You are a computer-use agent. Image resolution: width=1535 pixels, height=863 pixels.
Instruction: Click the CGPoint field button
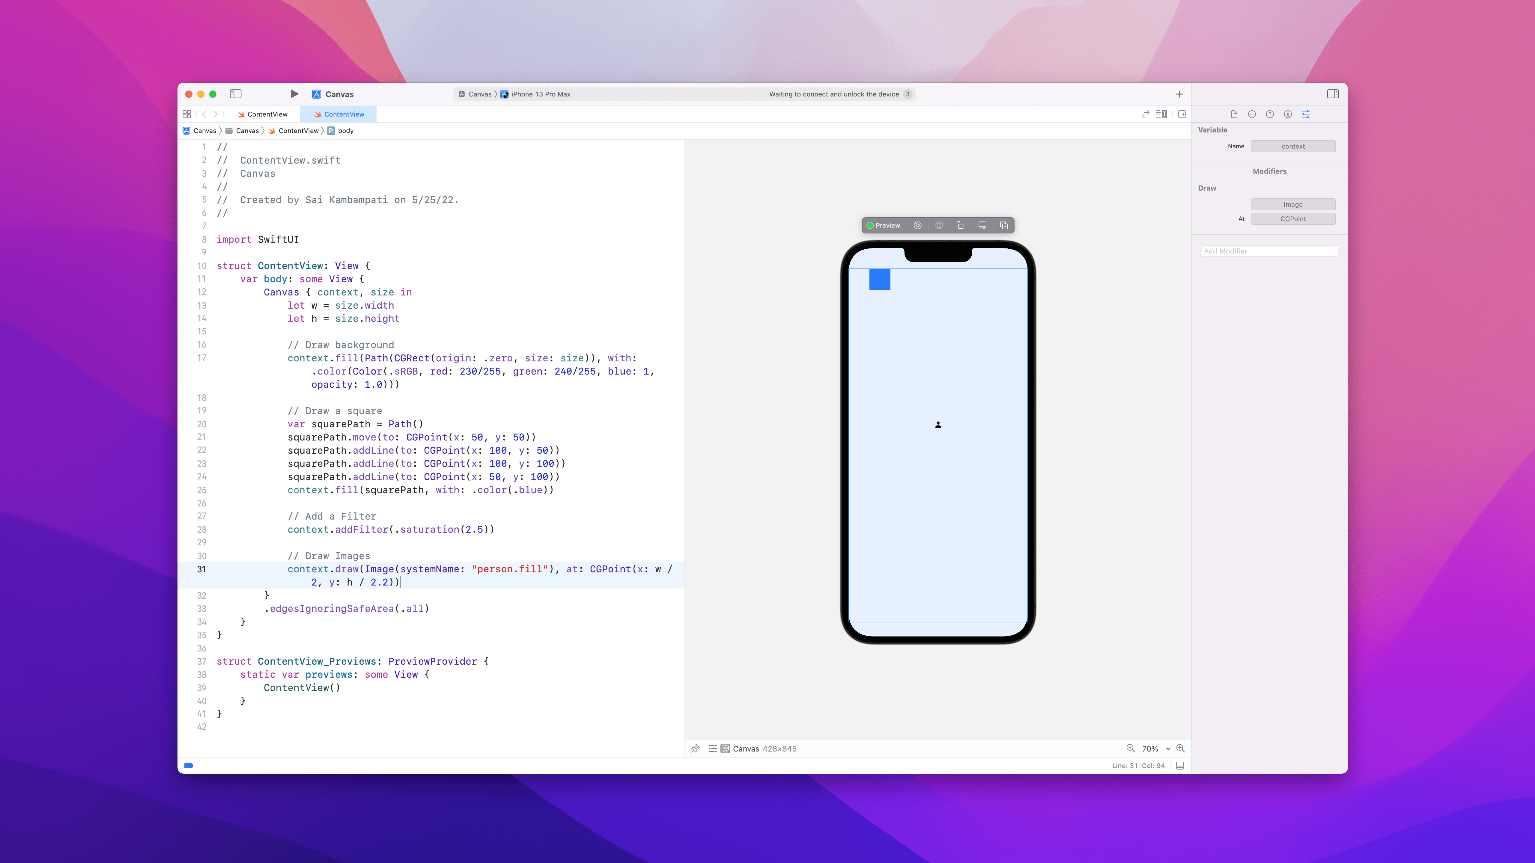1292,218
